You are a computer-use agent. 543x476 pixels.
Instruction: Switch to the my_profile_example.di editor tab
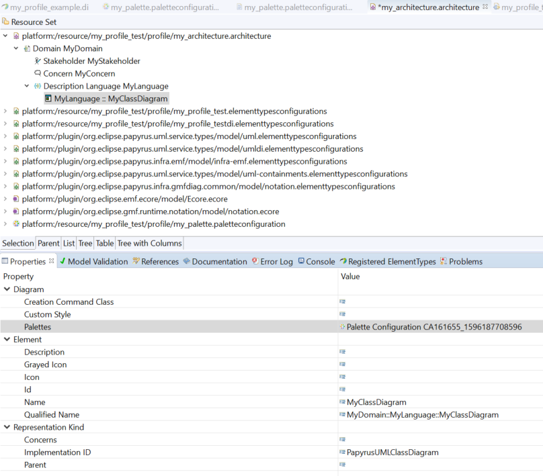pos(46,7)
